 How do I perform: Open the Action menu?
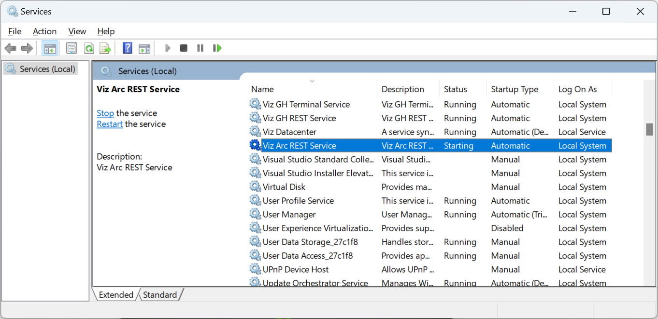click(x=44, y=31)
